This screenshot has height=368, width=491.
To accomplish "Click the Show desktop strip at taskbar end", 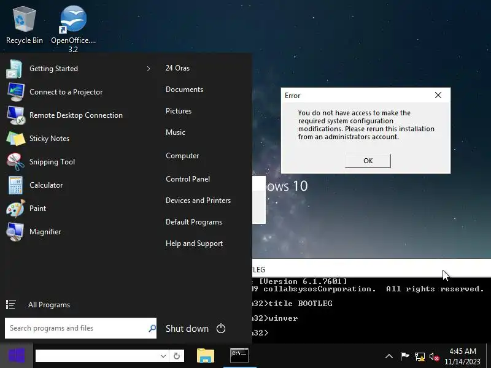I will pyautogui.click(x=489, y=356).
